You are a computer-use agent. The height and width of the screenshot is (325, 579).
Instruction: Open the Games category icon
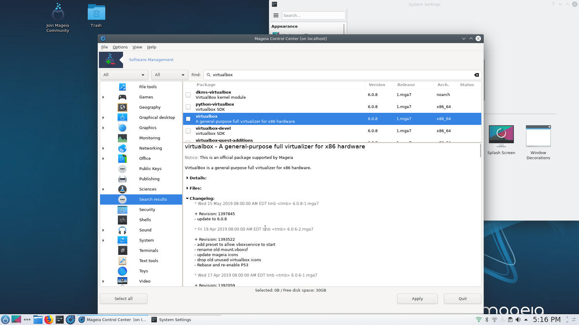[x=122, y=97]
